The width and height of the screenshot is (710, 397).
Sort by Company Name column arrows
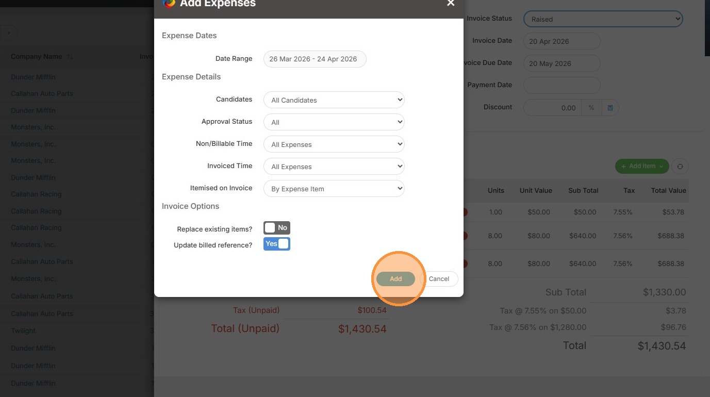(70, 57)
